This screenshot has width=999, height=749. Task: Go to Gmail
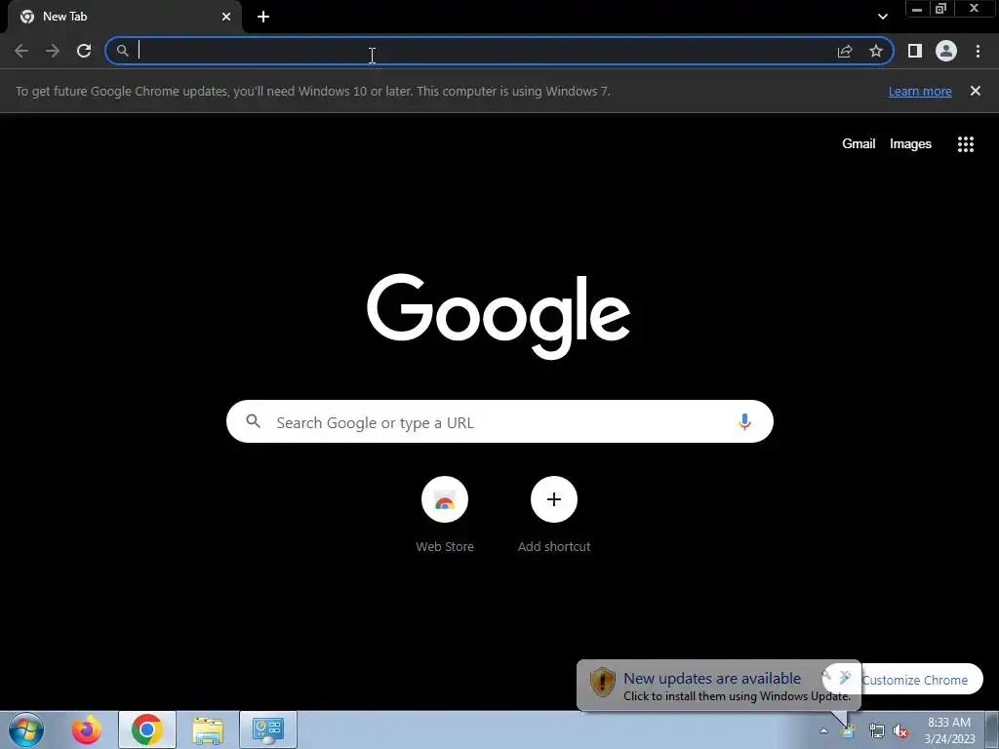(x=859, y=144)
